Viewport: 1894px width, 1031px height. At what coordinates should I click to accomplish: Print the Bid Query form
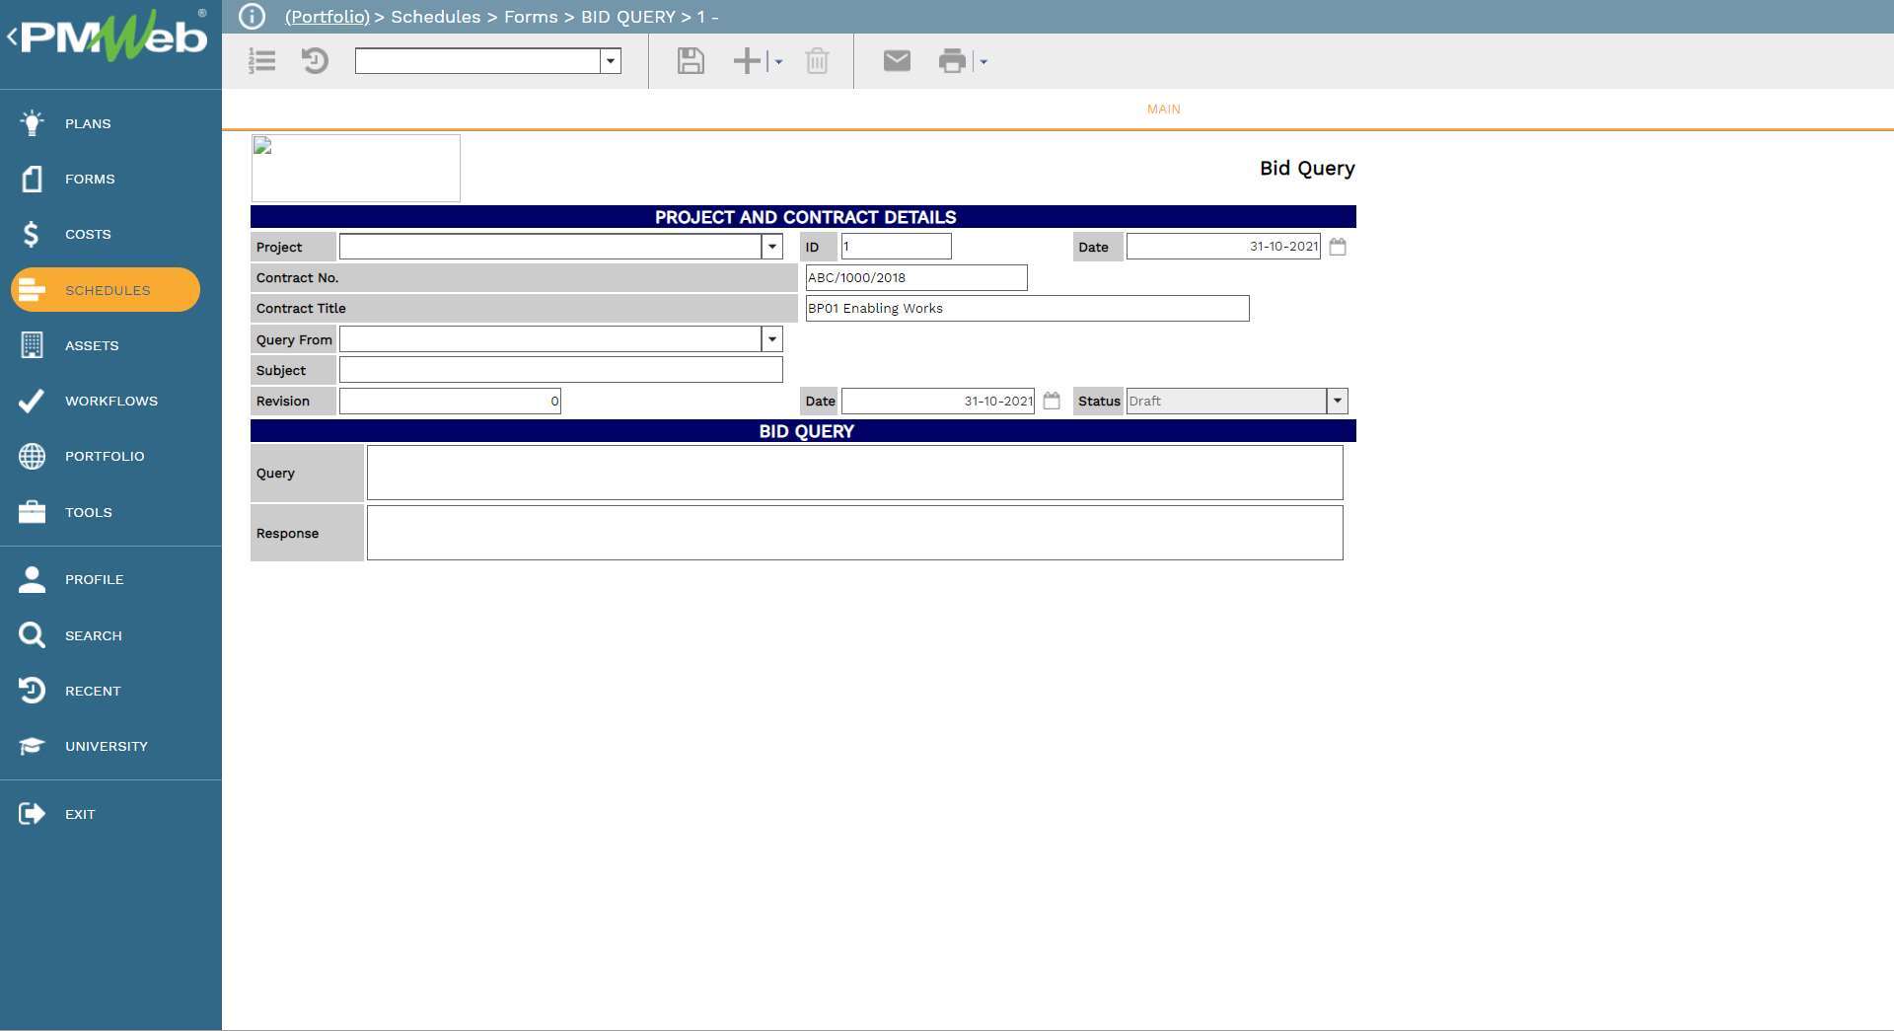951,60
